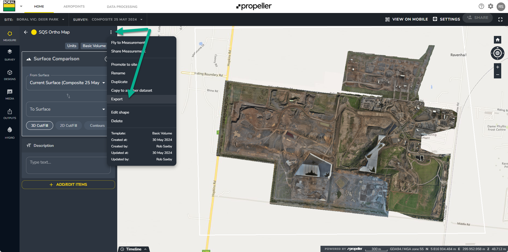Switch to the AeroPoints tab
The image size is (508, 252).
[74, 6]
